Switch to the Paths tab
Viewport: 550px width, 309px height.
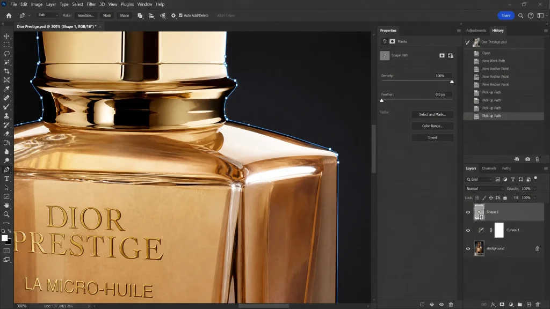click(x=506, y=168)
